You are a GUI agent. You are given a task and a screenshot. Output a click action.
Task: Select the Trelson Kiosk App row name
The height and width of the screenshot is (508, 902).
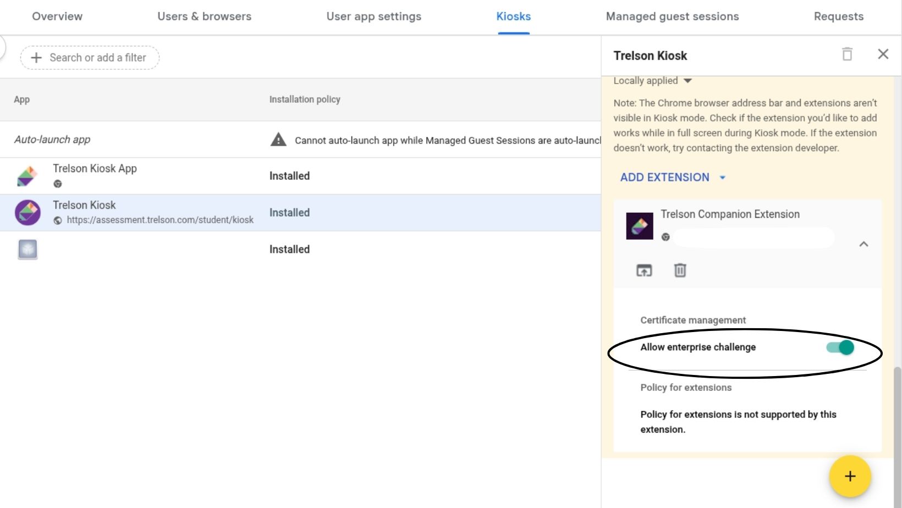click(95, 168)
